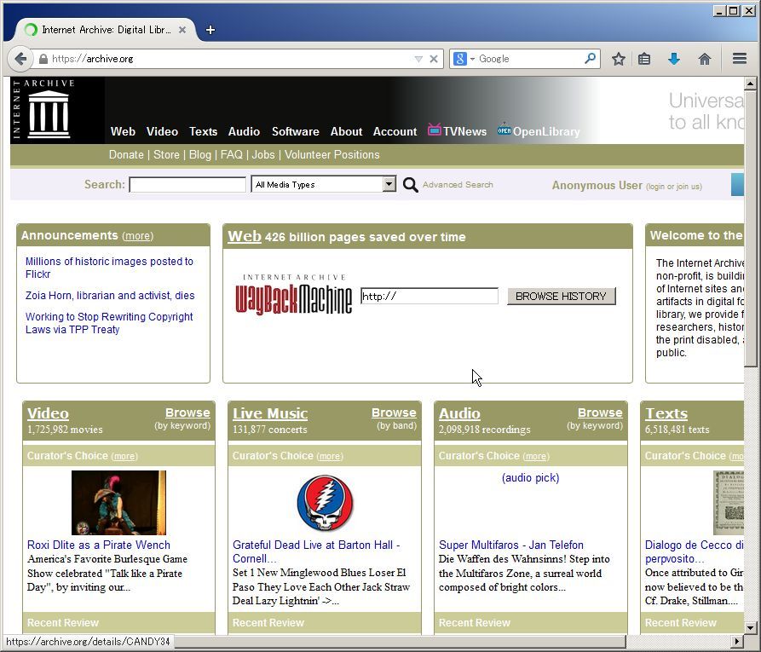Screen dimensions: 761x652
Task: Open the address bar history dropdown triangle
Action: point(418,59)
